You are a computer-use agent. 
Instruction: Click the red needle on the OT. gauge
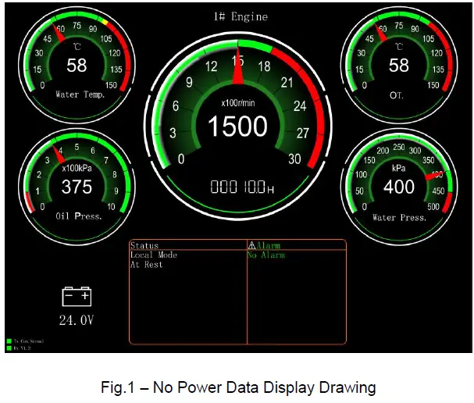[x=381, y=34]
